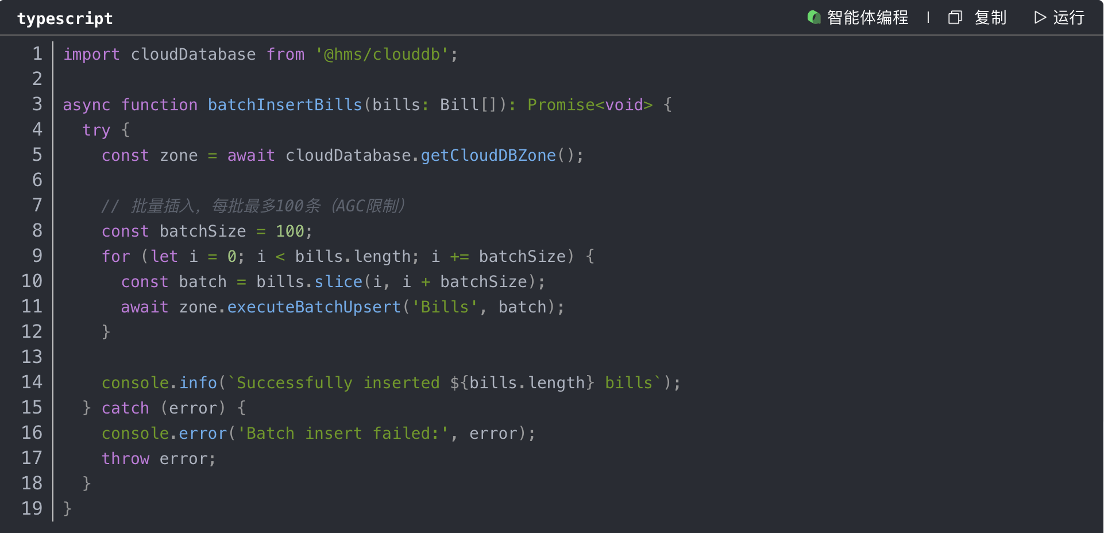The width and height of the screenshot is (1104, 533).
Task: Click the '@hms/clouddb' import string
Action: pyautogui.click(x=381, y=55)
